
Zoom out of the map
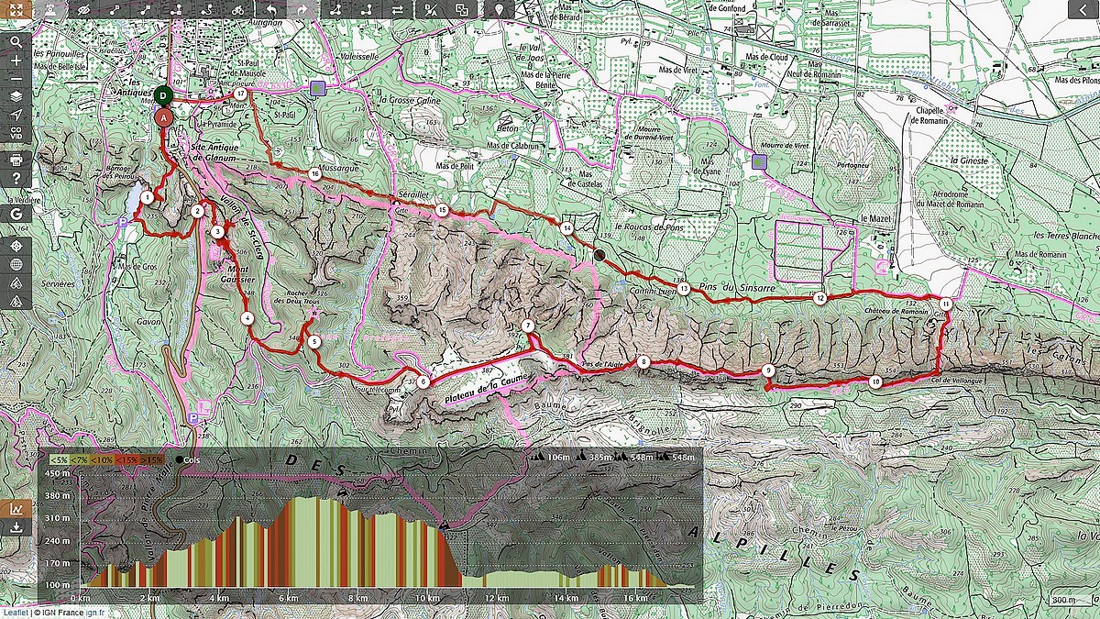tap(16, 78)
